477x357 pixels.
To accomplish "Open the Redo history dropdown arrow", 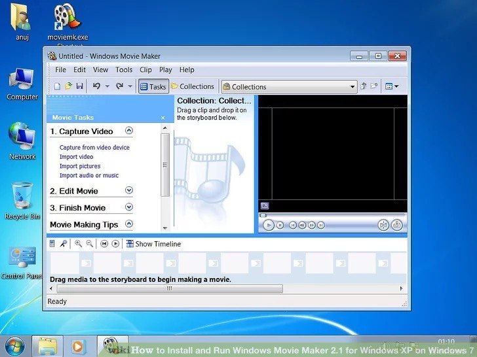I will pyautogui.click(x=130, y=86).
